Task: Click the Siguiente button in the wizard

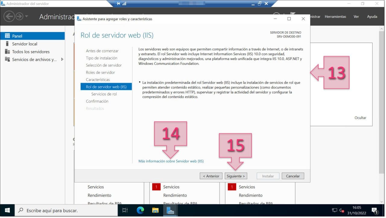Action: 236,176
